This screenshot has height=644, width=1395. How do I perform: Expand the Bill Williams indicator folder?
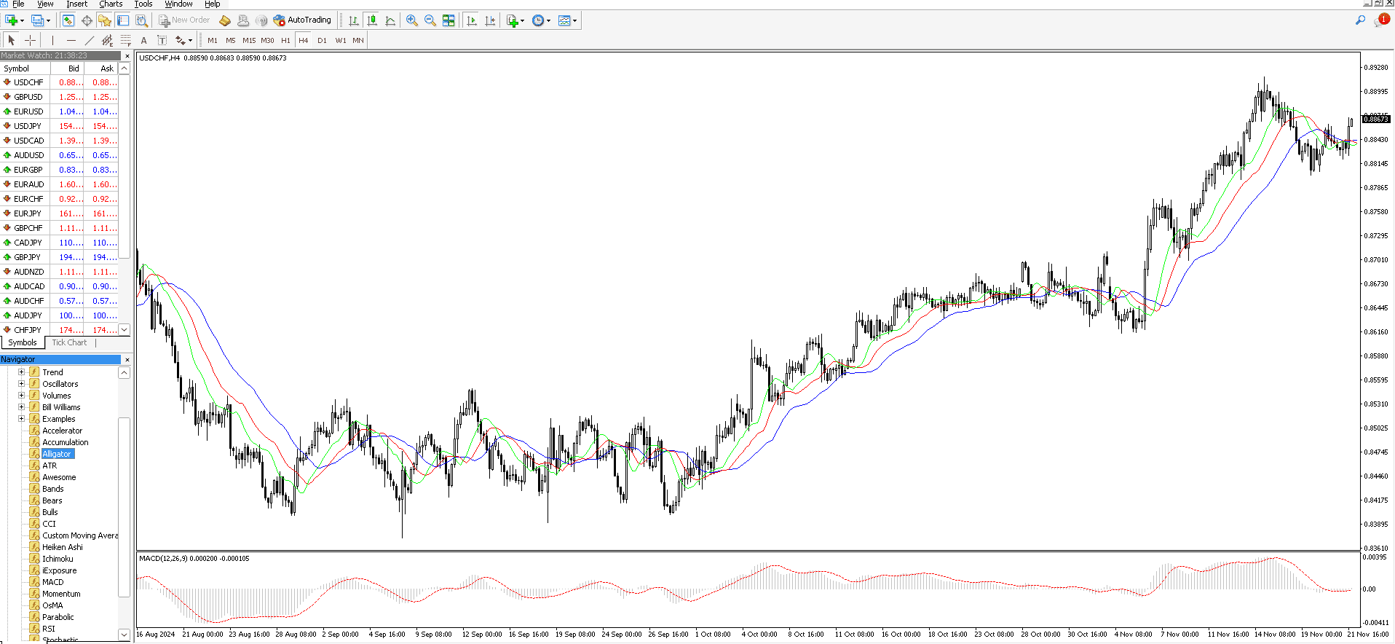tap(21, 407)
